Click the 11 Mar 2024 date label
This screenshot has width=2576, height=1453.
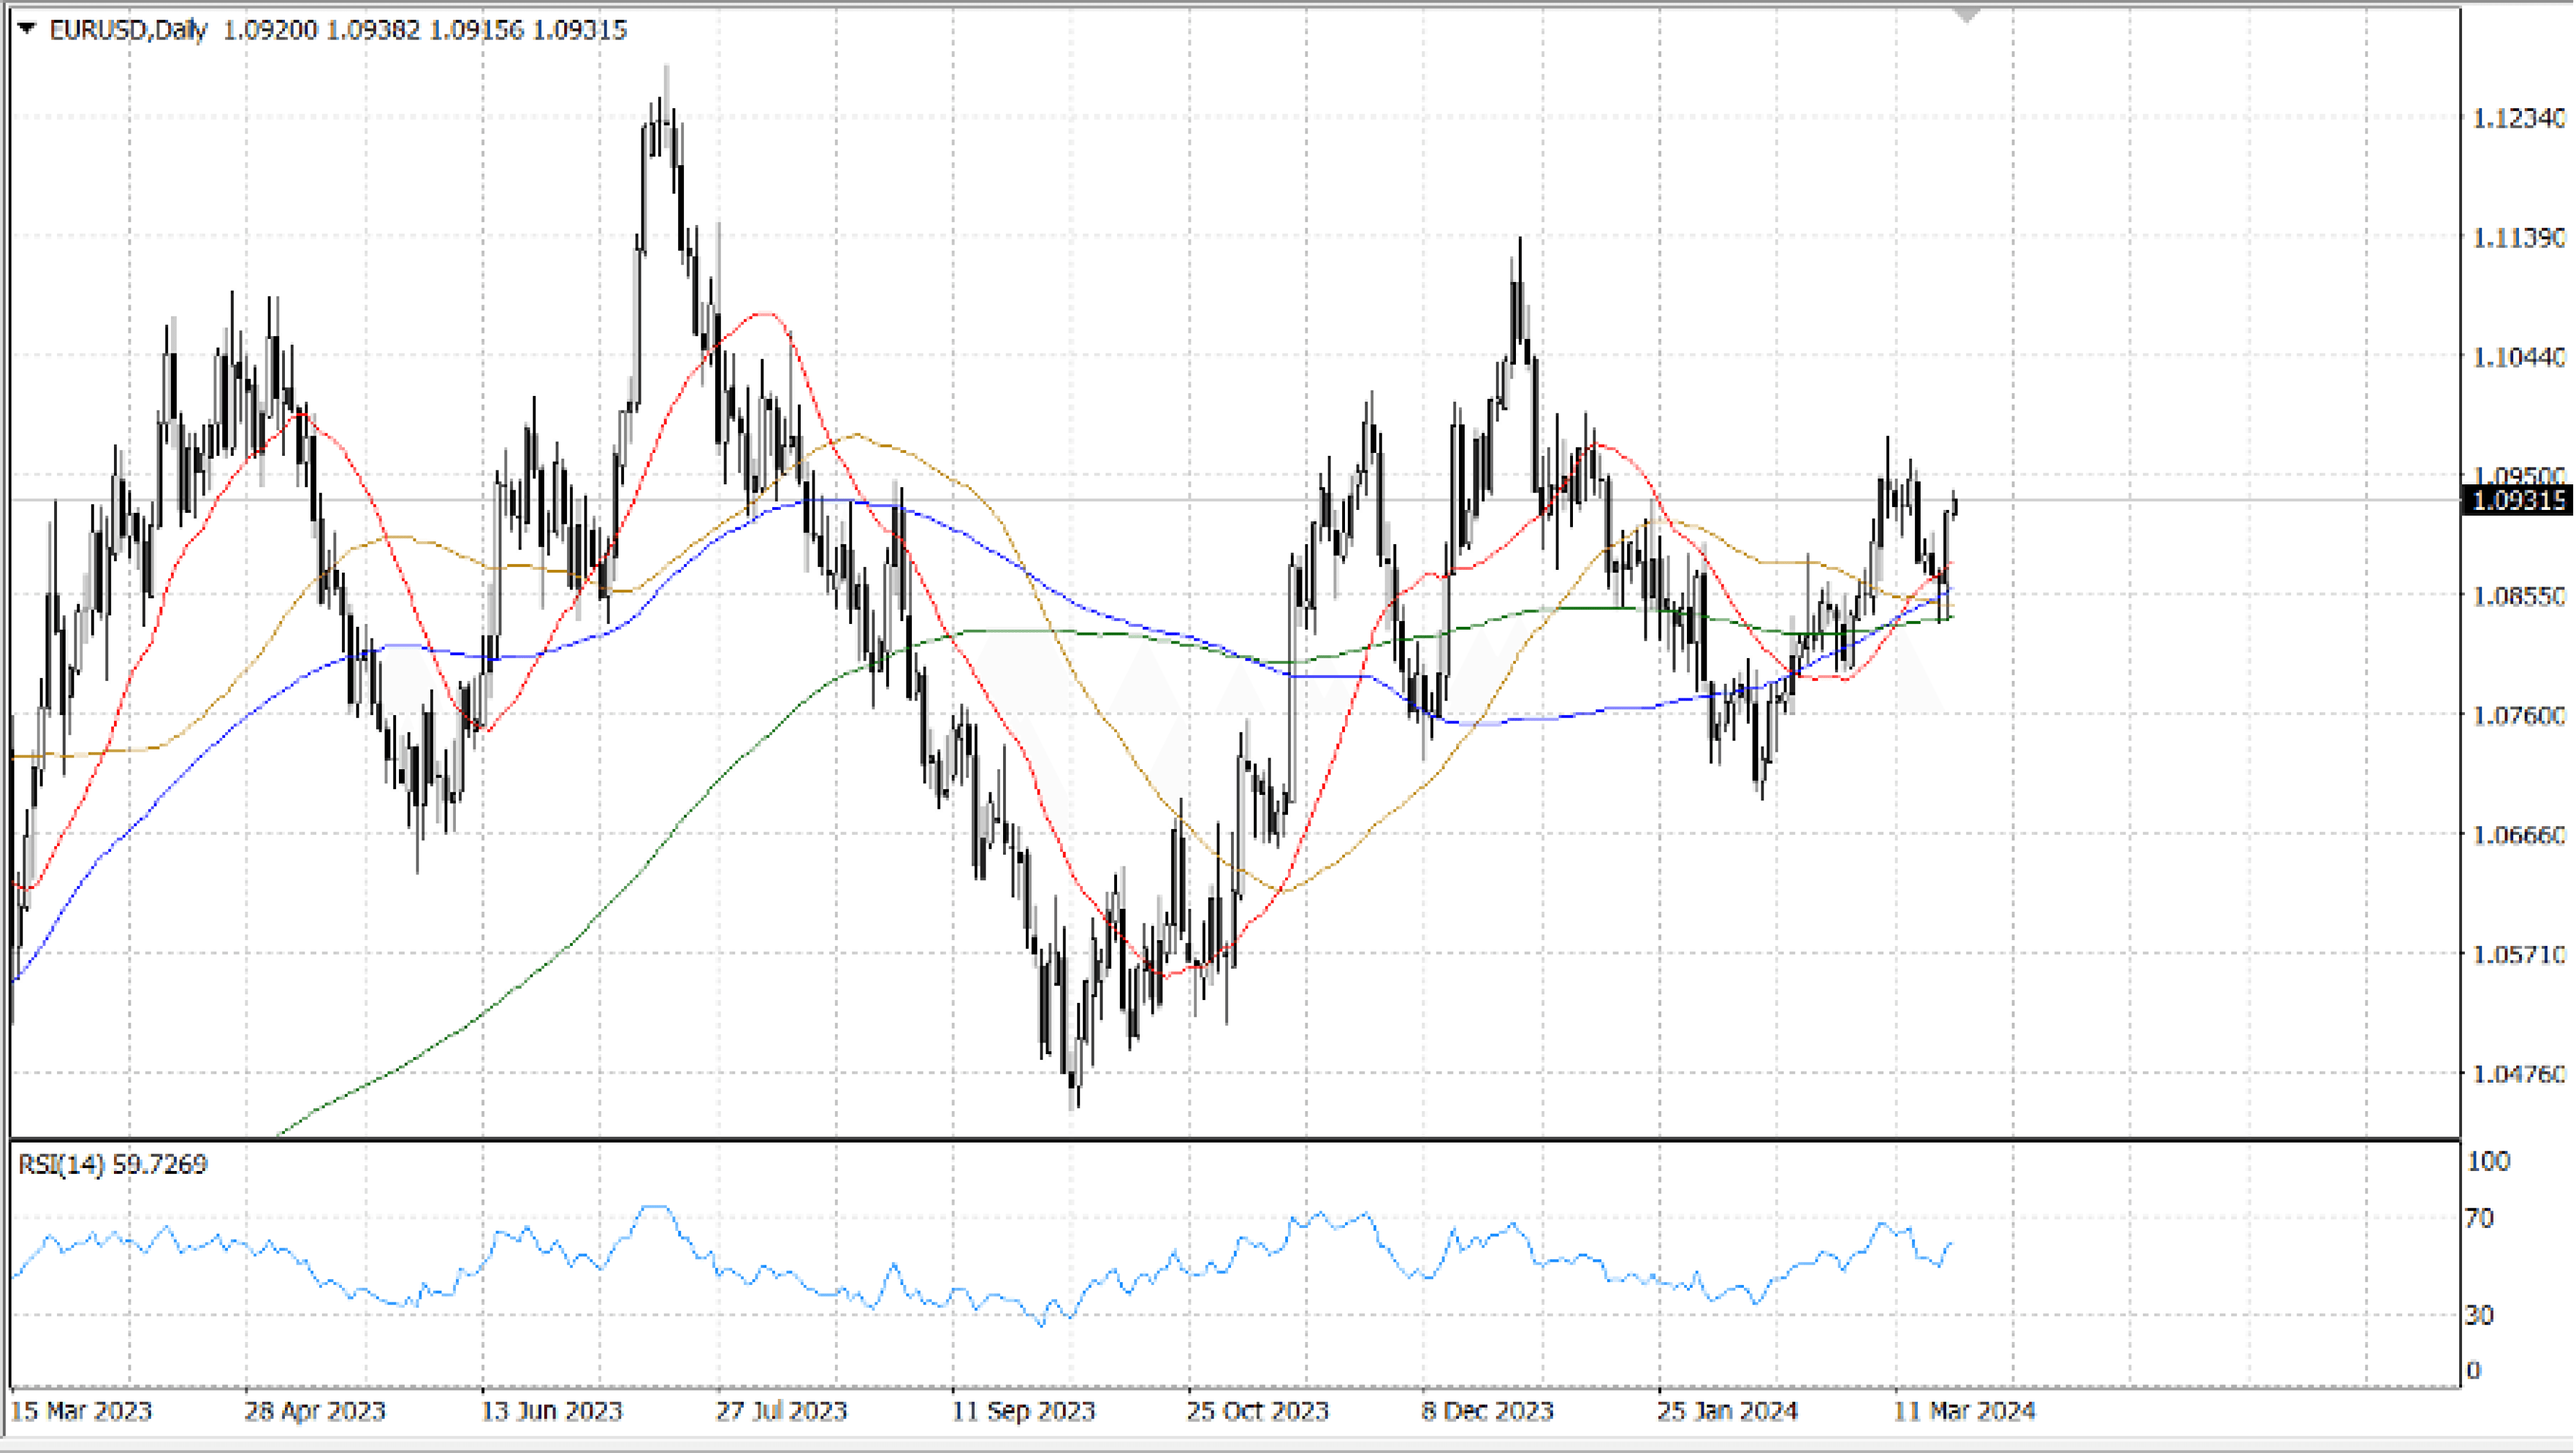click(1965, 1411)
